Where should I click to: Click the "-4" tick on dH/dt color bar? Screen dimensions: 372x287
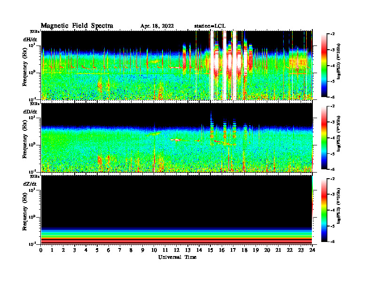333,66
